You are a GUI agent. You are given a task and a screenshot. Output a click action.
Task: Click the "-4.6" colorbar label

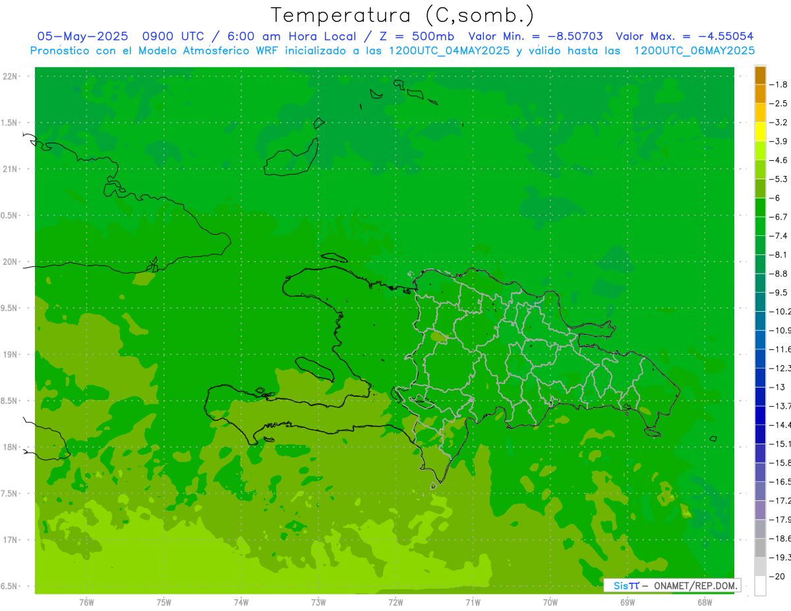(778, 160)
